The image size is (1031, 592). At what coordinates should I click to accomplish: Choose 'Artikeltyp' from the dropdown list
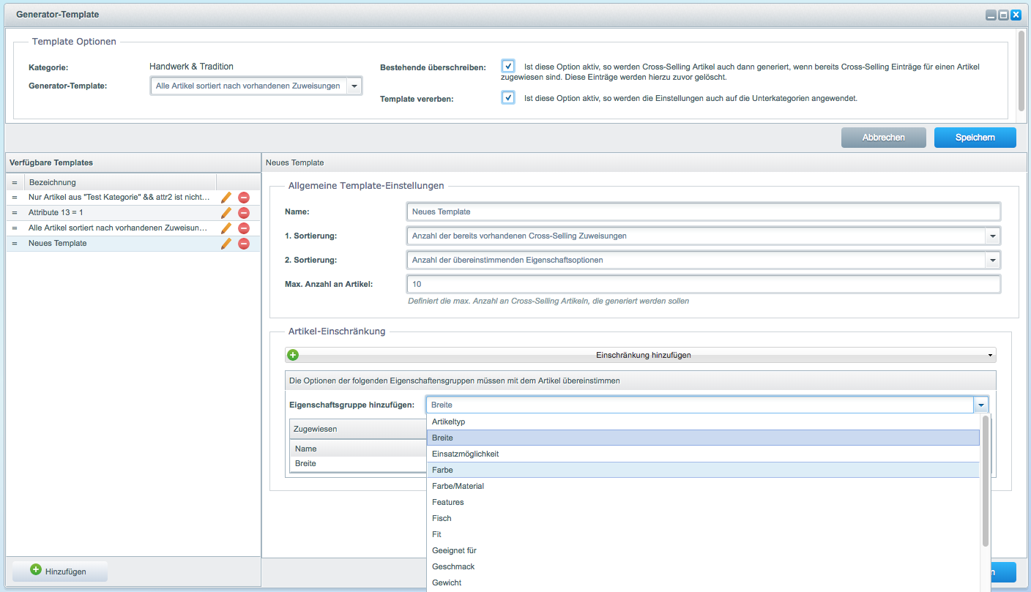[703, 421]
